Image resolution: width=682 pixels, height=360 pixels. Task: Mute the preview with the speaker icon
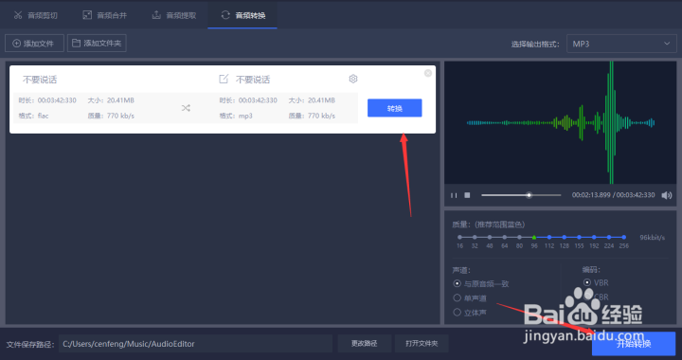coord(666,195)
